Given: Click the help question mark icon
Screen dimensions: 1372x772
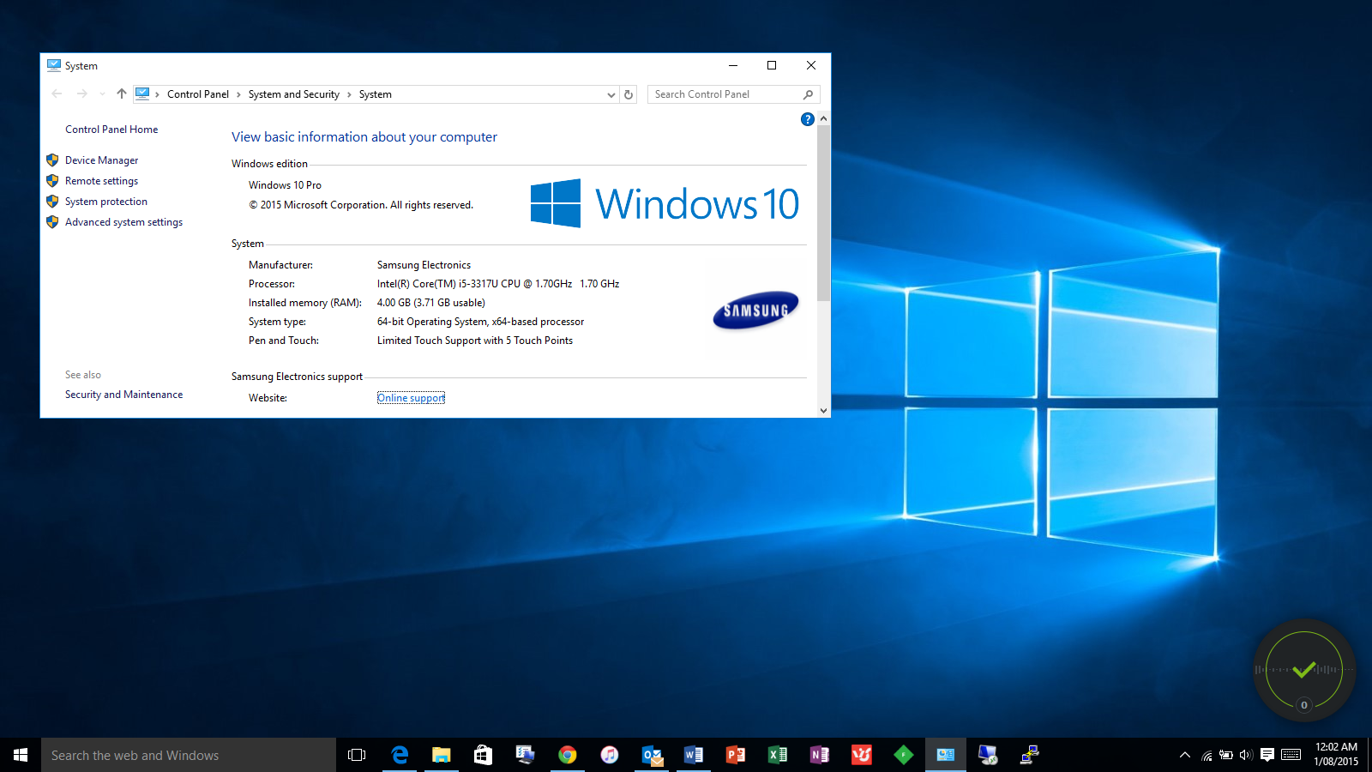Looking at the screenshot, I should point(807,119).
